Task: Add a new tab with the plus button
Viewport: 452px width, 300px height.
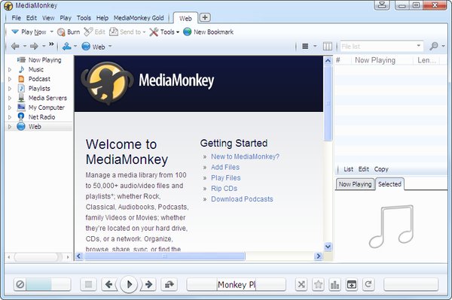Action: click(x=205, y=17)
